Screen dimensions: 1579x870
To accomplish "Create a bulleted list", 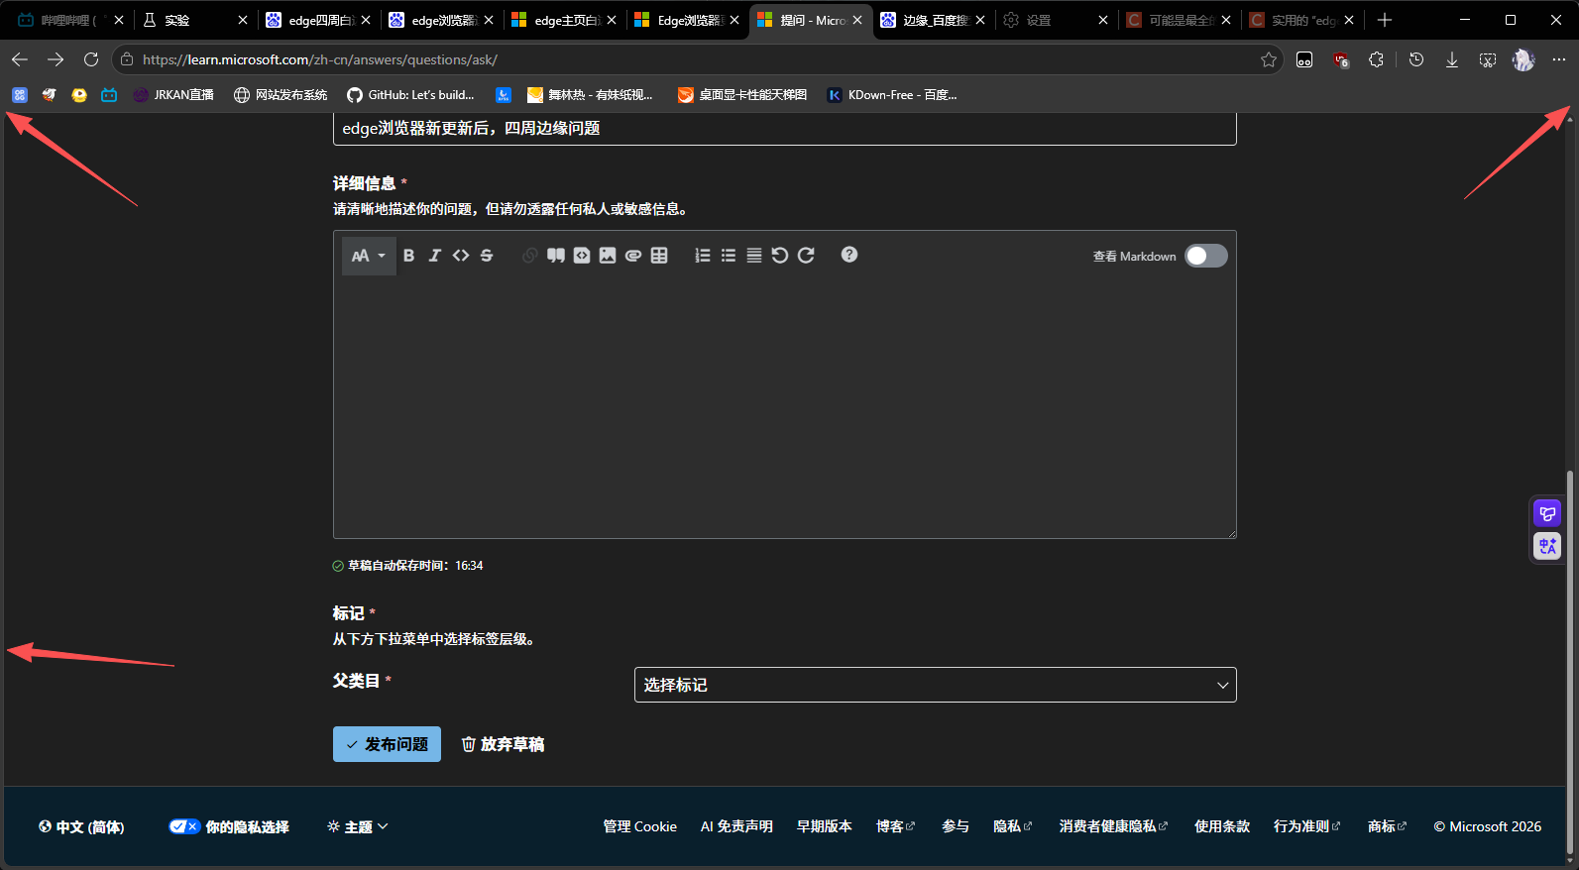I will 729,256.
